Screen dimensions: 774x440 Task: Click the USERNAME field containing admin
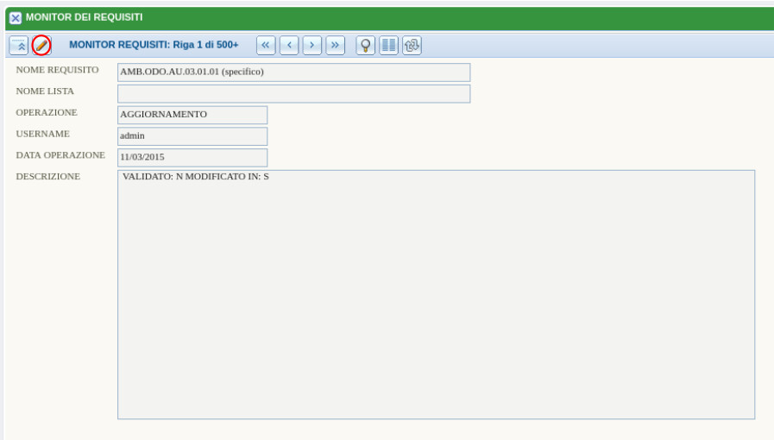click(192, 135)
